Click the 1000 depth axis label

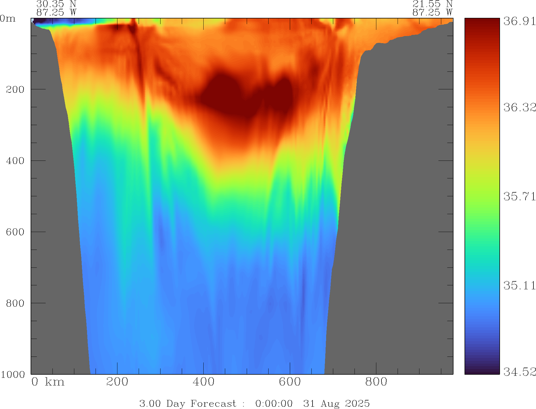point(13,374)
